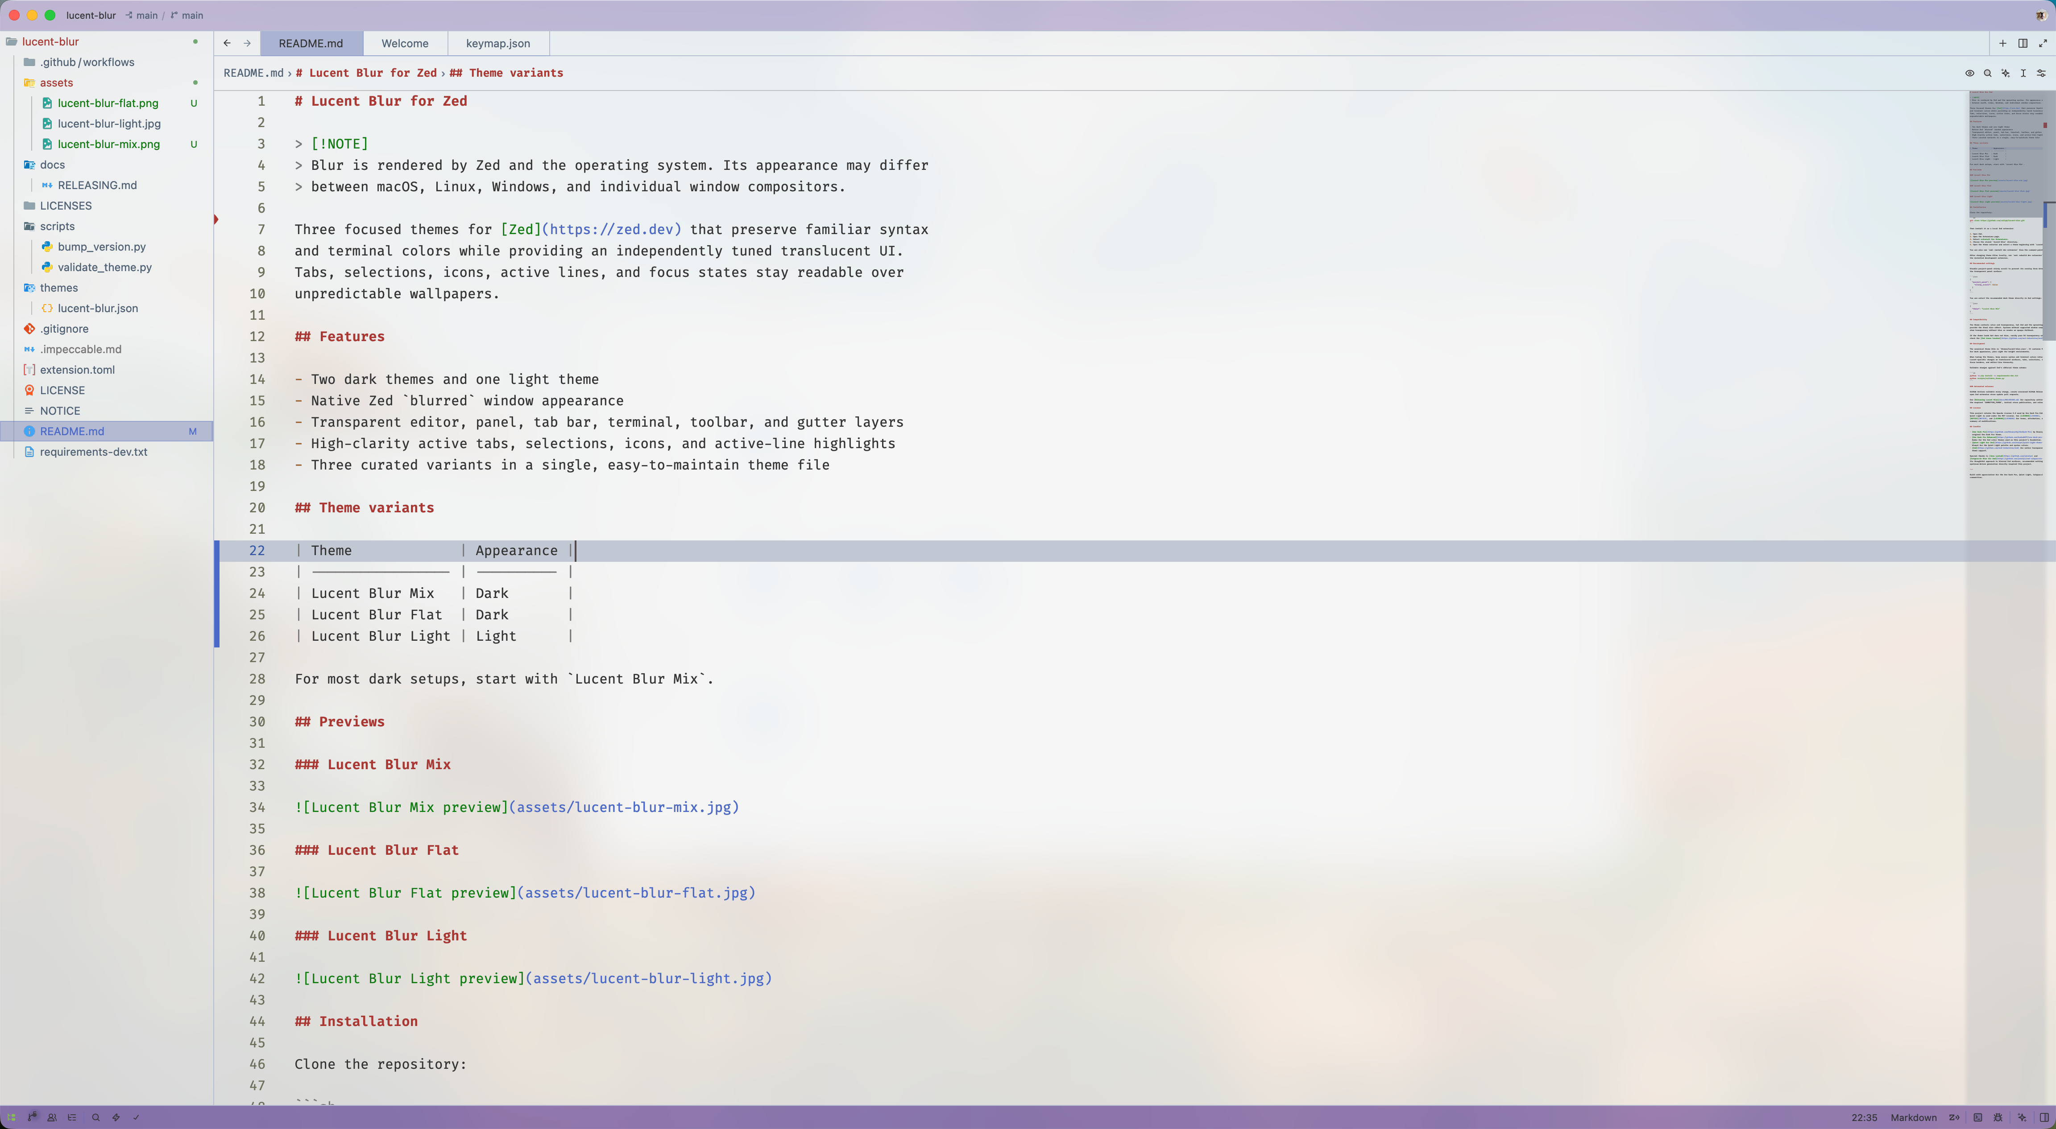Toggle the text selection tools icon
Viewport: 2056px width, 1129px height.
[x=2023, y=73]
